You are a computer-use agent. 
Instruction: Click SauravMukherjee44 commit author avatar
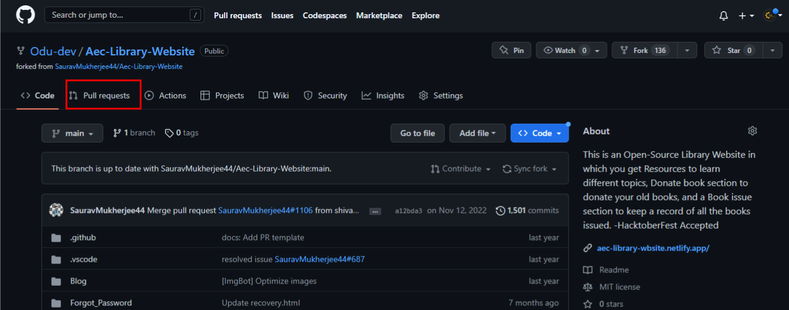coord(56,210)
